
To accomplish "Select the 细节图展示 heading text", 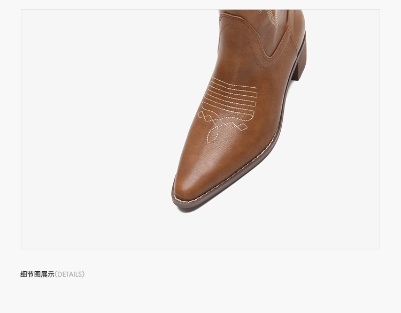I will [37, 274].
